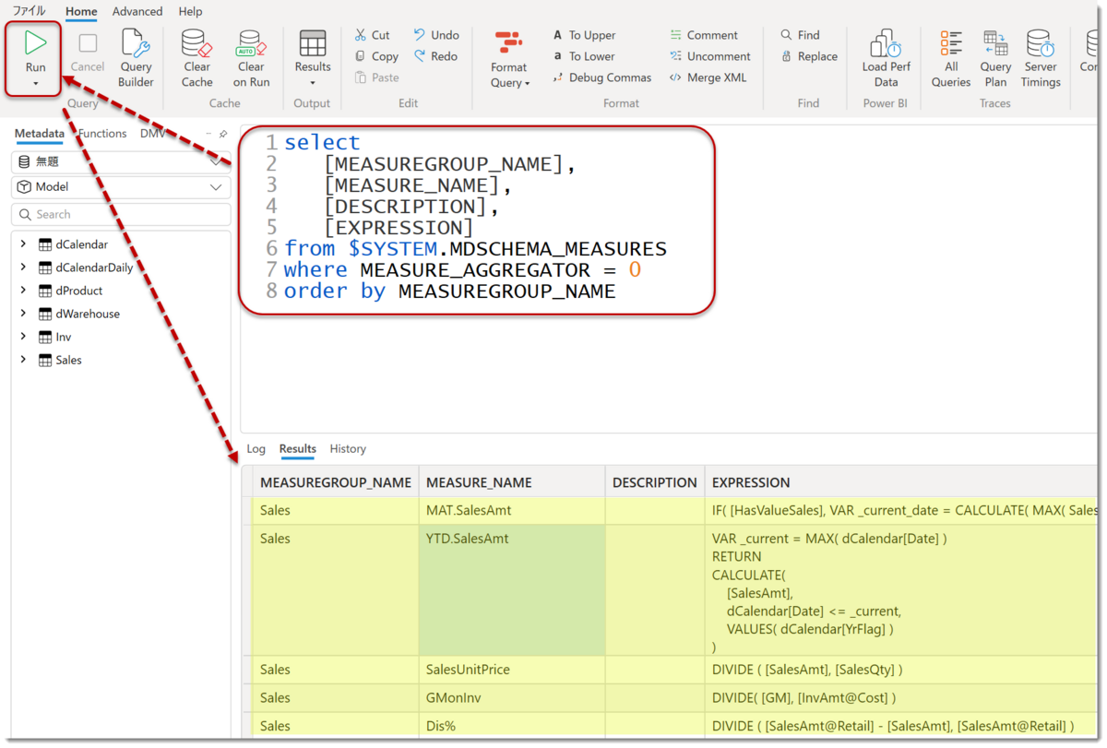The image size is (1107, 748).
Task: Uncomment the selected lines
Action: coord(710,56)
